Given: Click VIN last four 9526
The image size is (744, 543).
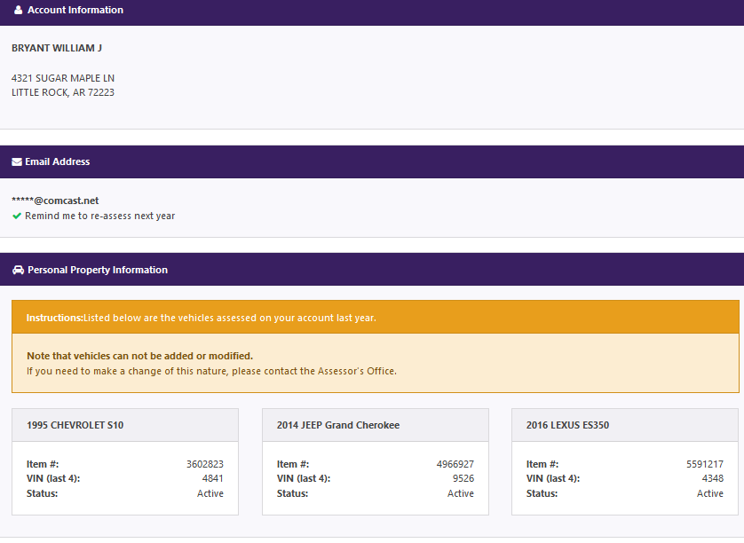Looking at the screenshot, I should 463,478.
